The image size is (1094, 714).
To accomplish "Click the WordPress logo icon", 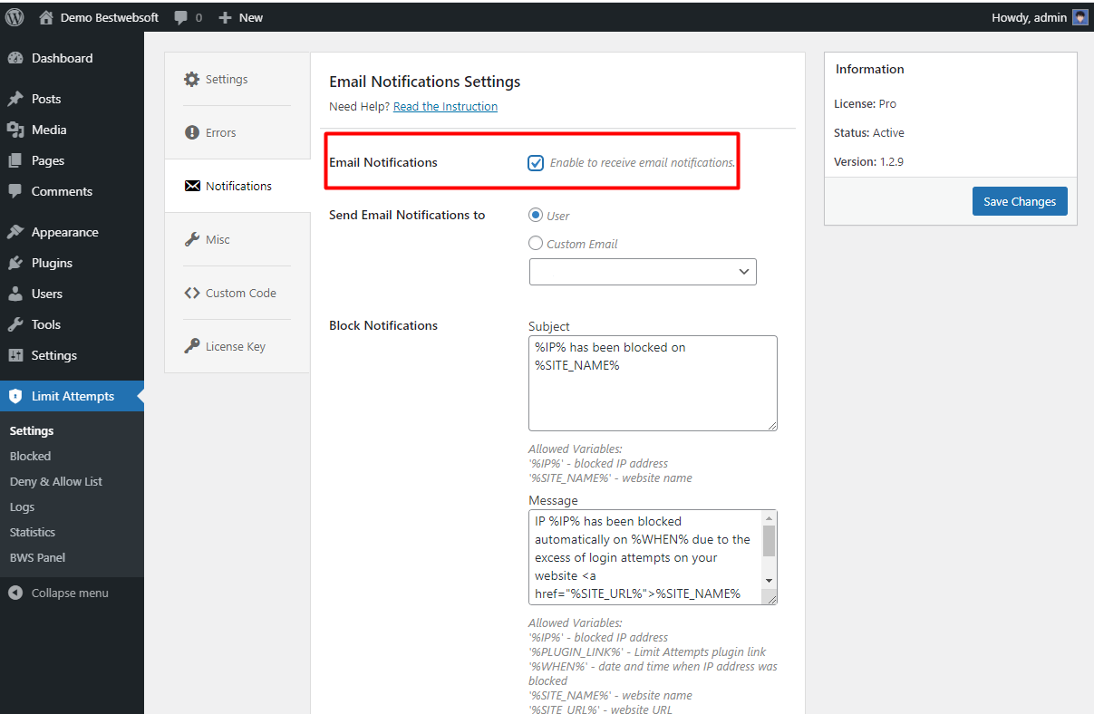I will point(15,17).
